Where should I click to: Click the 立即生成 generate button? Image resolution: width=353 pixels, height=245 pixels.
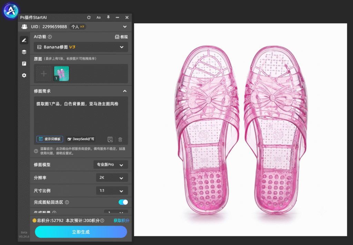coord(81,232)
